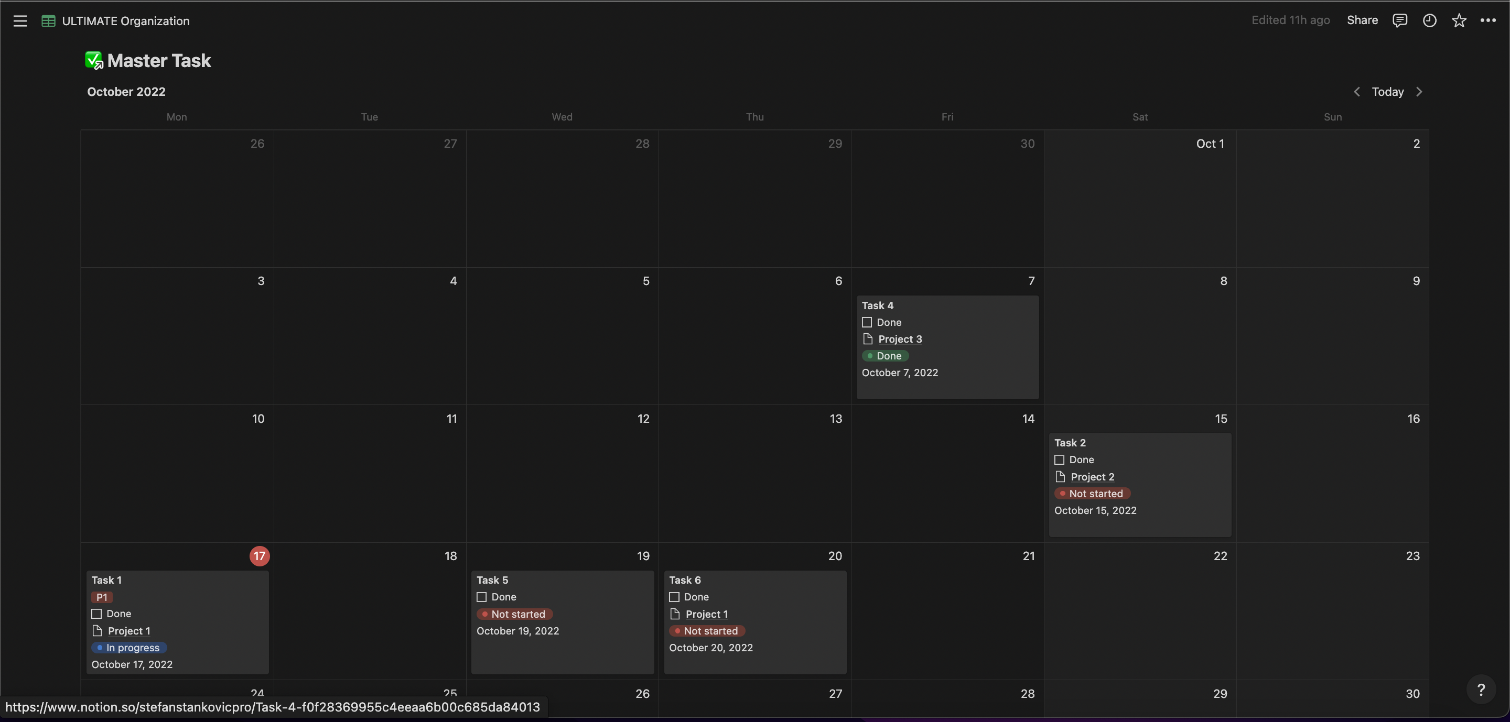This screenshot has height=722, width=1510.
Task: Check the Done checkbox on Task 4
Action: 867,322
